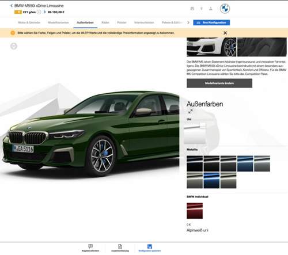Select second black metallic swatch
Screen dimensions: 288x255
click(x=211, y=163)
